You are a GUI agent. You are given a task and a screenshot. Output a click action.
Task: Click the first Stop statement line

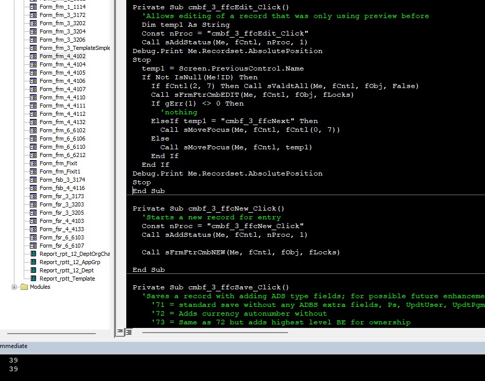click(142, 60)
